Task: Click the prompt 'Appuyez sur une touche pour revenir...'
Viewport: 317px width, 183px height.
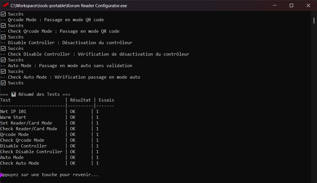Action: click(x=49, y=175)
